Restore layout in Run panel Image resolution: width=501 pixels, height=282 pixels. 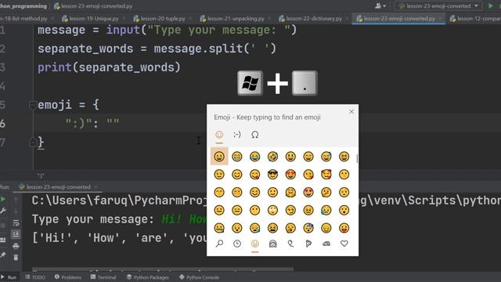click(x=3, y=240)
